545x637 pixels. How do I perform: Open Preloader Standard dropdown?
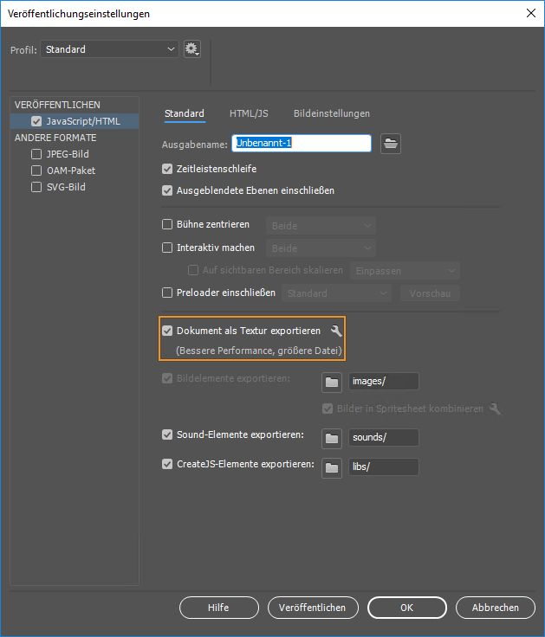click(x=336, y=293)
